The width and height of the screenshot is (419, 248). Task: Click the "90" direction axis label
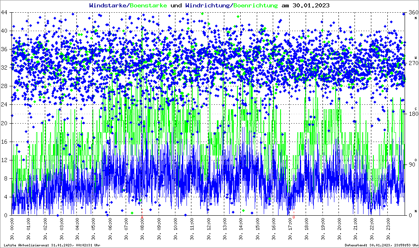click(412, 165)
